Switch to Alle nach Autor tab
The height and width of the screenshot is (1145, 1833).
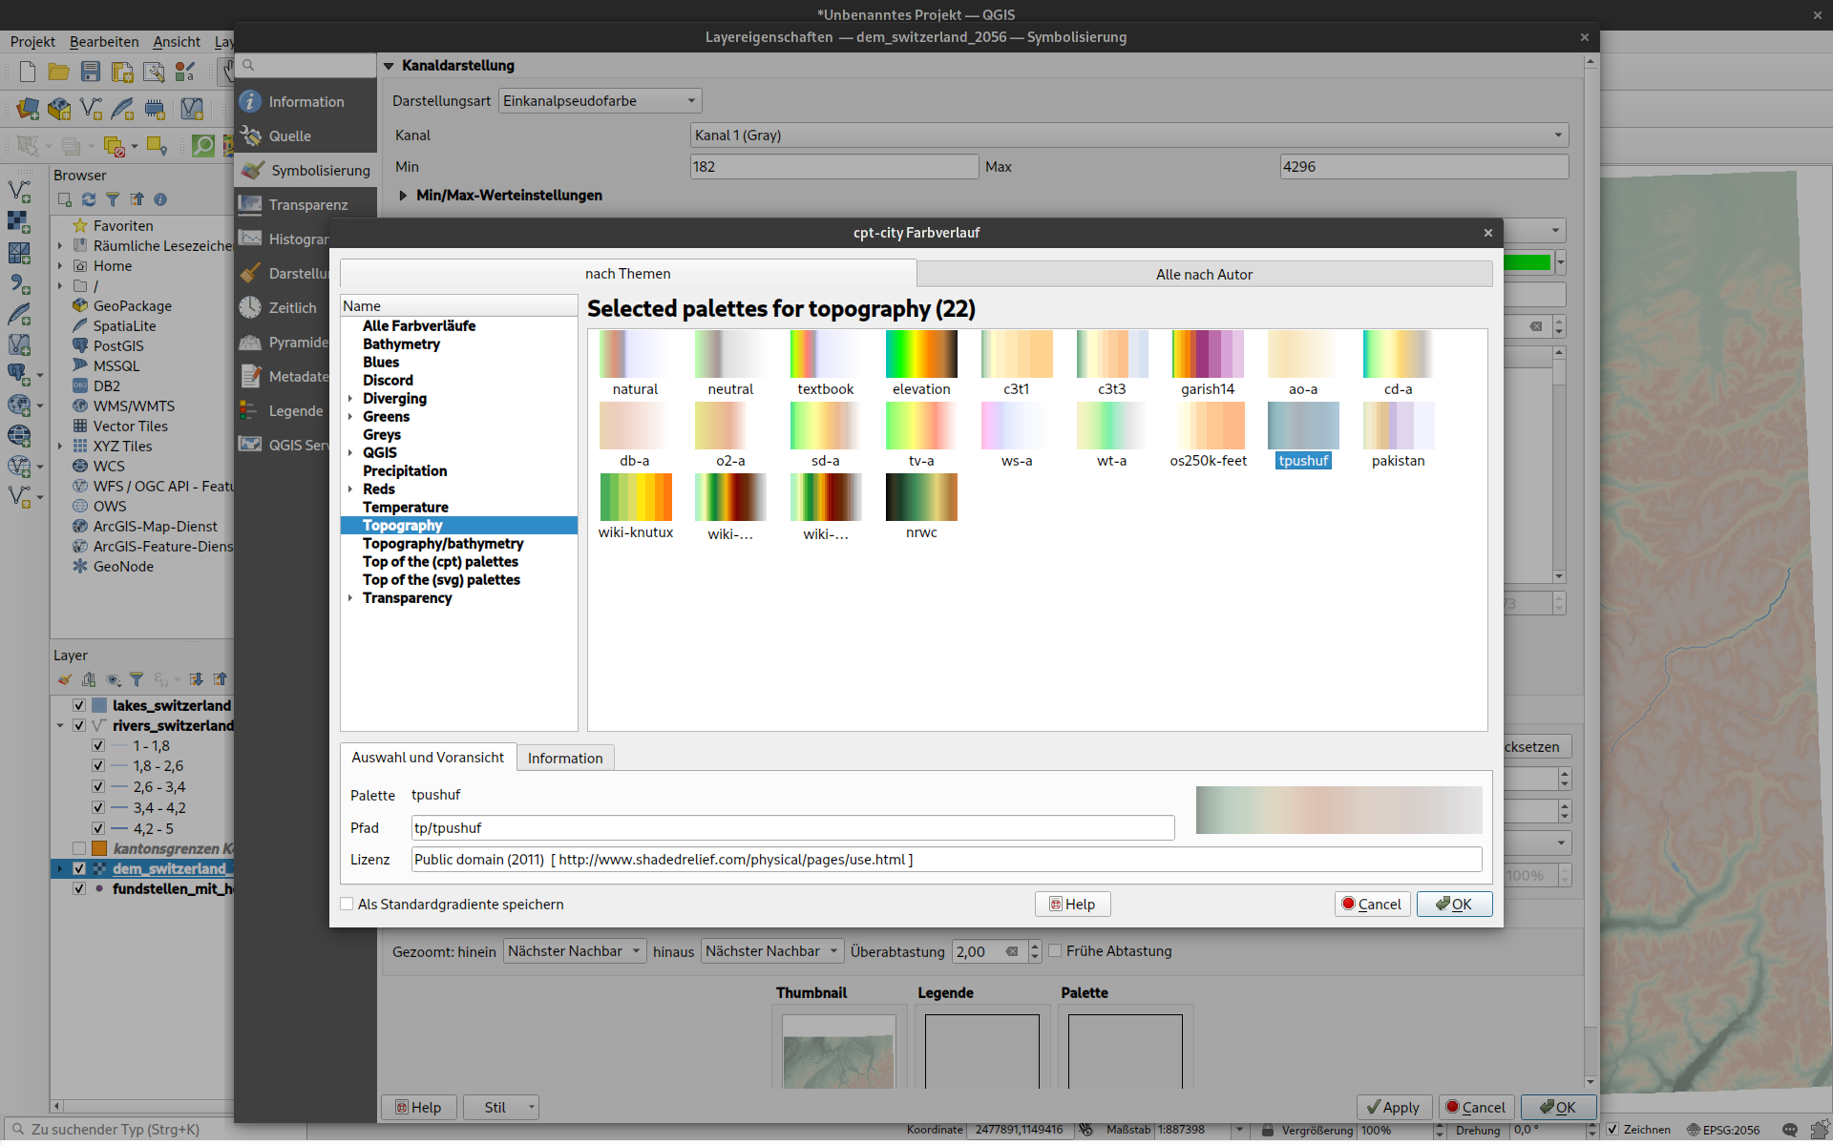click(1204, 275)
